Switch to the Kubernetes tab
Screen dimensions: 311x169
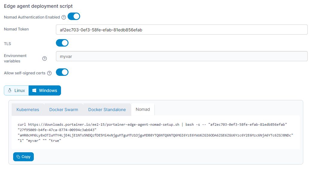(x=28, y=110)
